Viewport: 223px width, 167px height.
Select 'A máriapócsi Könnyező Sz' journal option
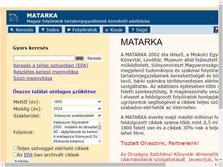[x=75, y=136]
